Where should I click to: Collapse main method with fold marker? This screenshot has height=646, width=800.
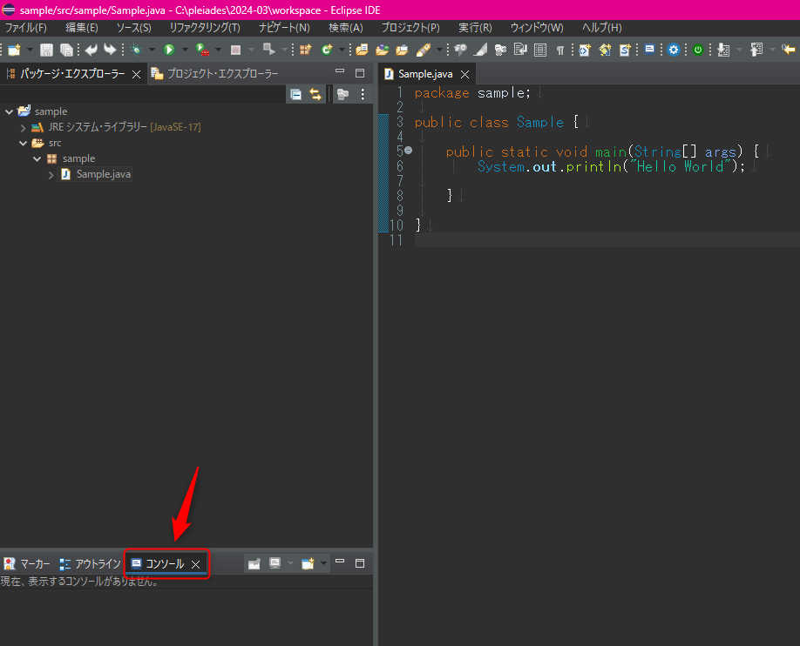pos(408,151)
